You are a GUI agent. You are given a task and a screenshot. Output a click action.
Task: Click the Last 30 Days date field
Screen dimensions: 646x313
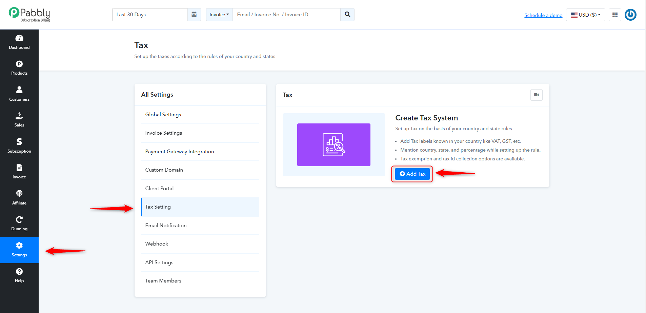tap(150, 15)
